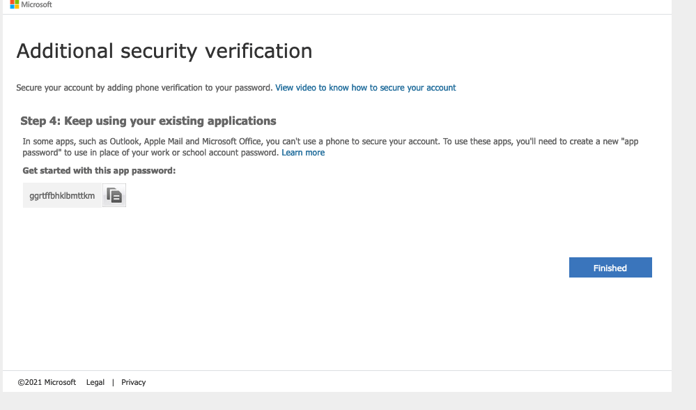This screenshot has height=410, width=696.
Task: Open View video to secure your account link
Action: [365, 87]
